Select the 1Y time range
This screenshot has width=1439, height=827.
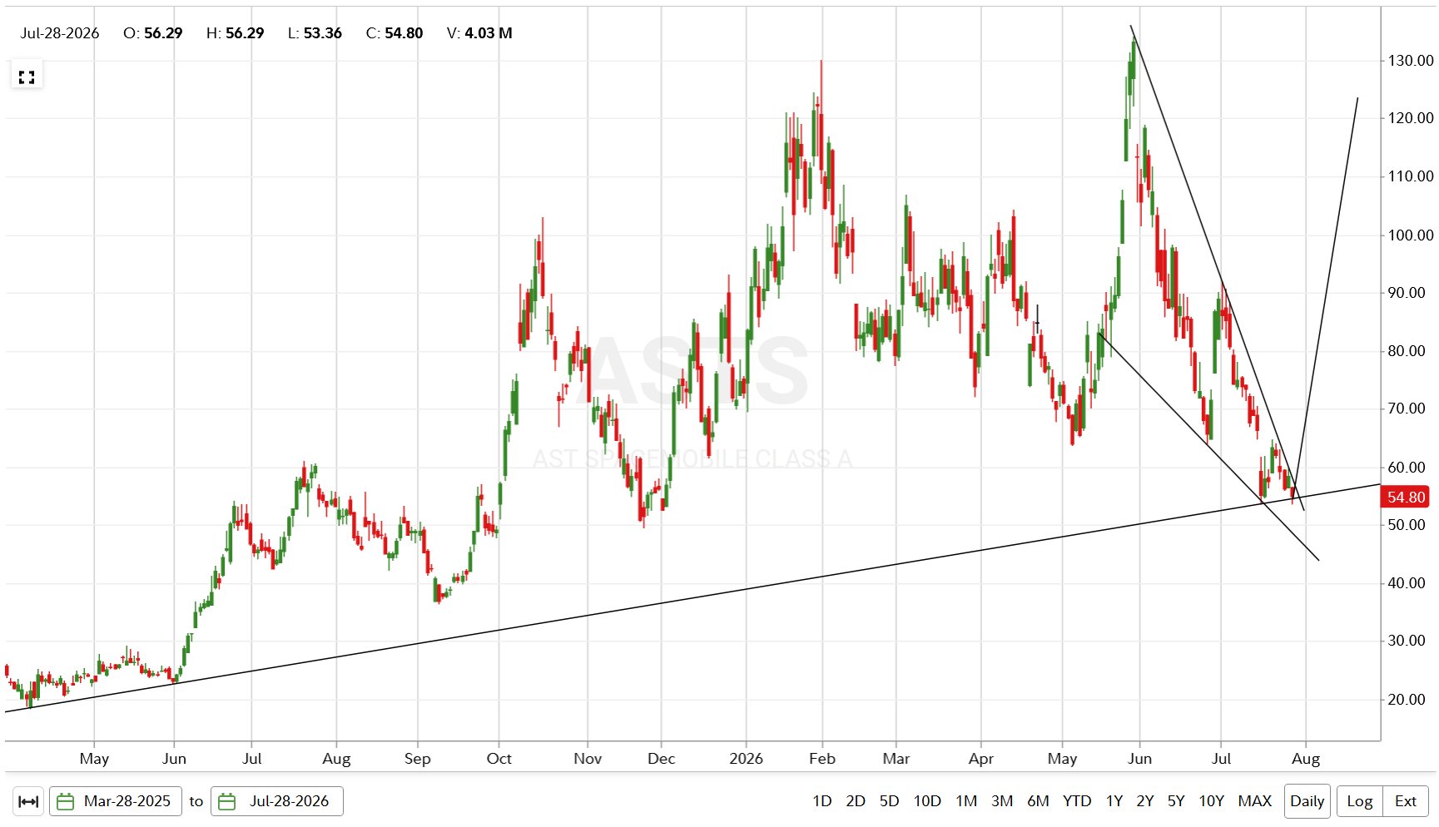1114,801
